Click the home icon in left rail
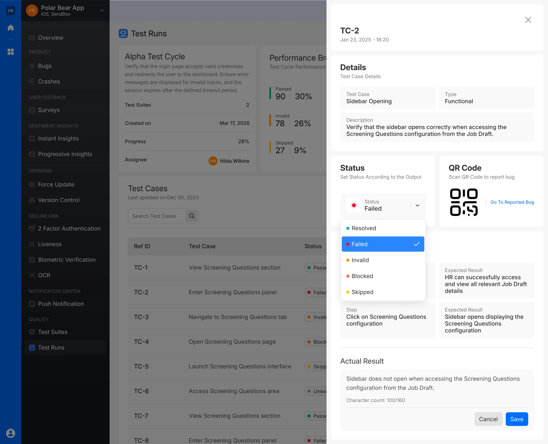The image size is (548, 444). (x=10, y=27)
